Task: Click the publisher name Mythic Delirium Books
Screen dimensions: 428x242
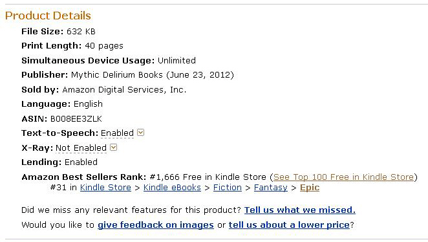Action: (117, 75)
